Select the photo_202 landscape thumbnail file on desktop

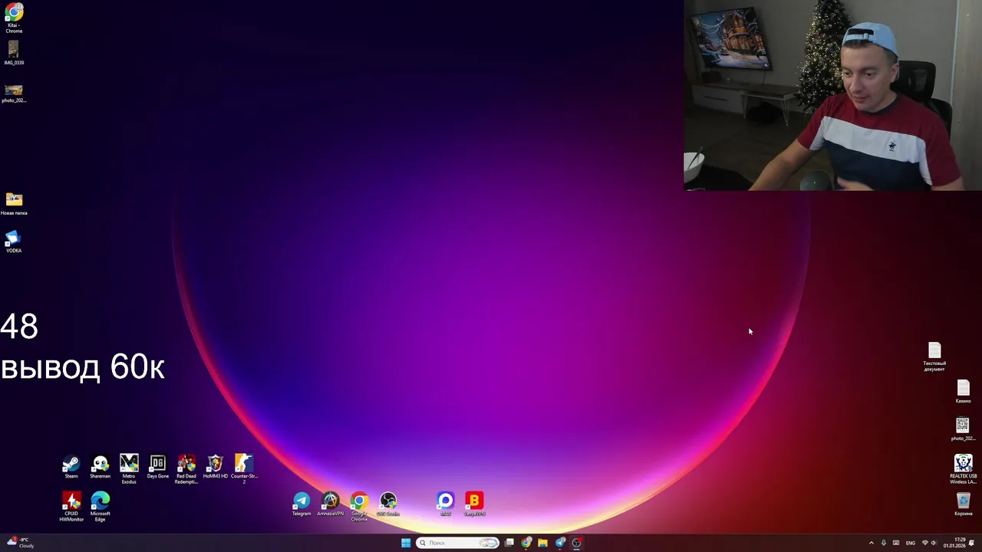coord(14,94)
